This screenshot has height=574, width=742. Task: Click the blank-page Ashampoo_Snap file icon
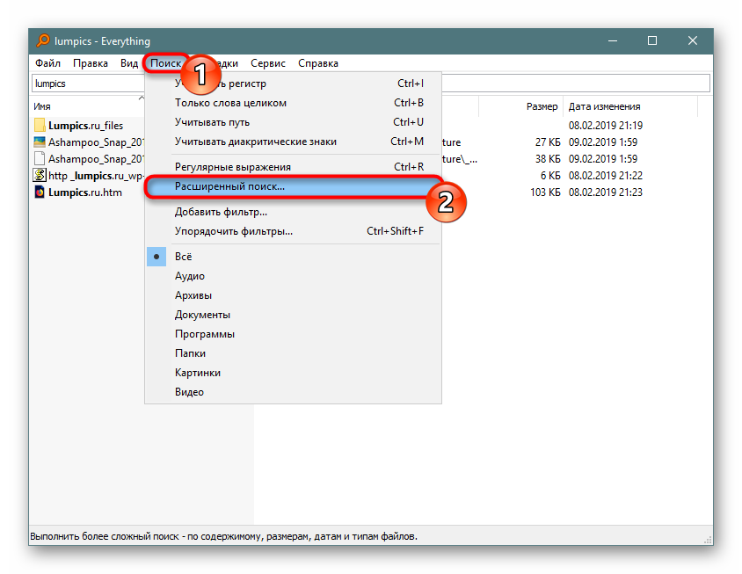pos(40,158)
